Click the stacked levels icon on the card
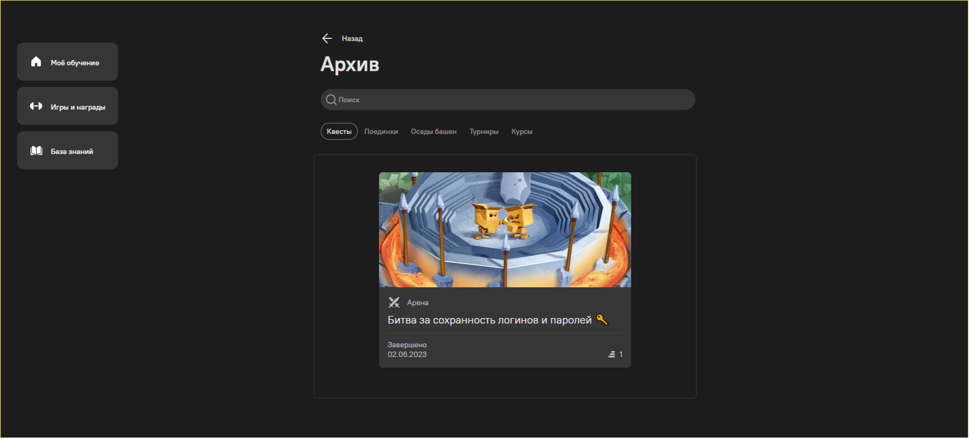969x438 pixels. pos(611,354)
